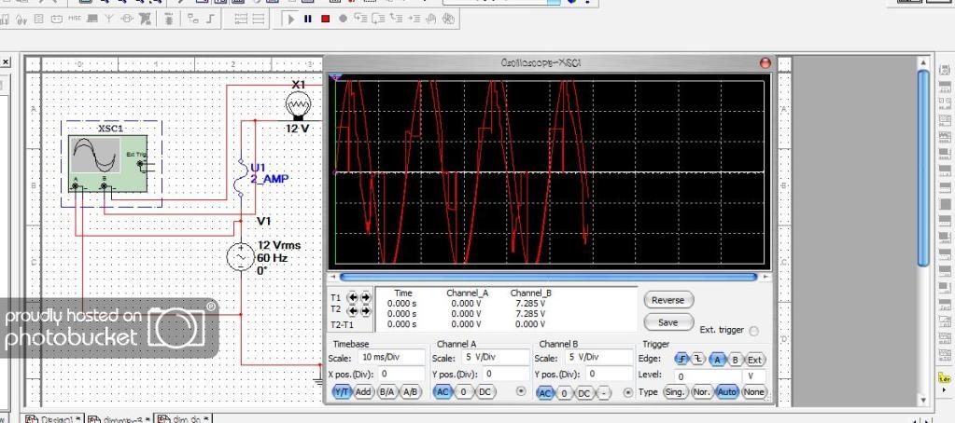The image size is (955, 423).
Task: Edit the trigger Level value field
Action: (x=707, y=376)
